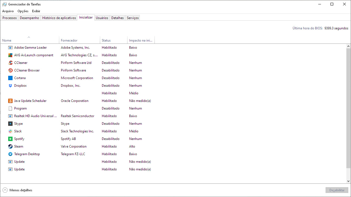Sort by the Fornecedor column header
The height and width of the screenshot is (197, 351).
[x=80, y=40]
